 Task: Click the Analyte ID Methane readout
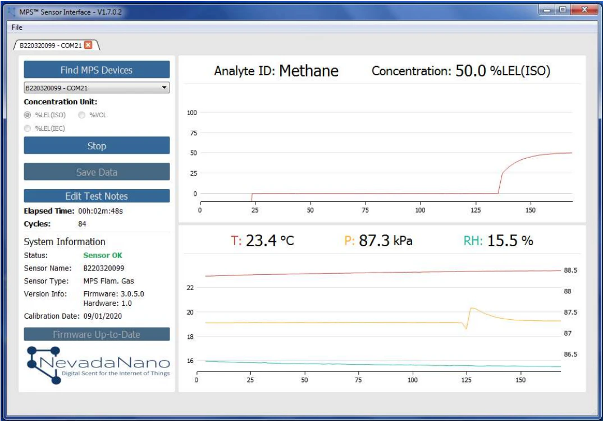276,71
